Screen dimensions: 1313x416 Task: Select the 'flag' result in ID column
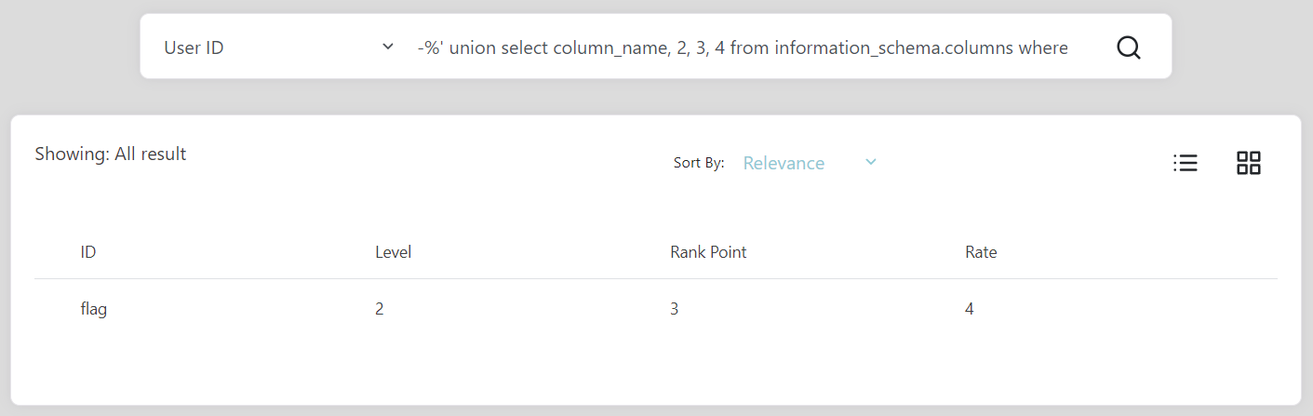click(93, 309)
